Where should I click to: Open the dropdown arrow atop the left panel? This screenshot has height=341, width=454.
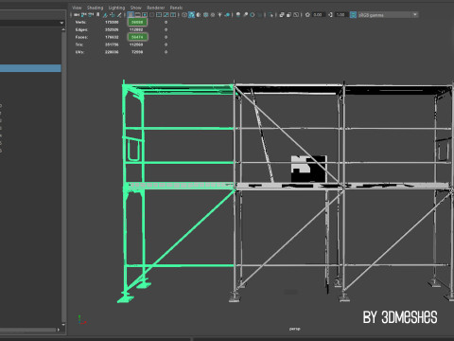[61, 23]
